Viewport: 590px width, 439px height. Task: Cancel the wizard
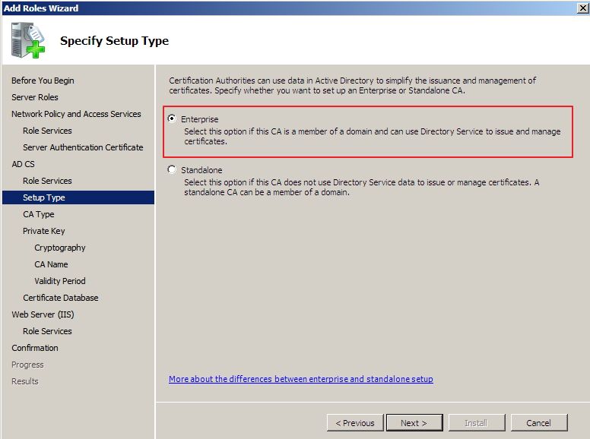click(x=538, y=423)
